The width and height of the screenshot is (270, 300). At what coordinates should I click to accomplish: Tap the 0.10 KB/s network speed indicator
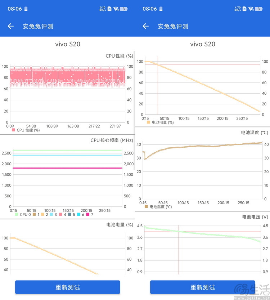[x=103, y=9]
